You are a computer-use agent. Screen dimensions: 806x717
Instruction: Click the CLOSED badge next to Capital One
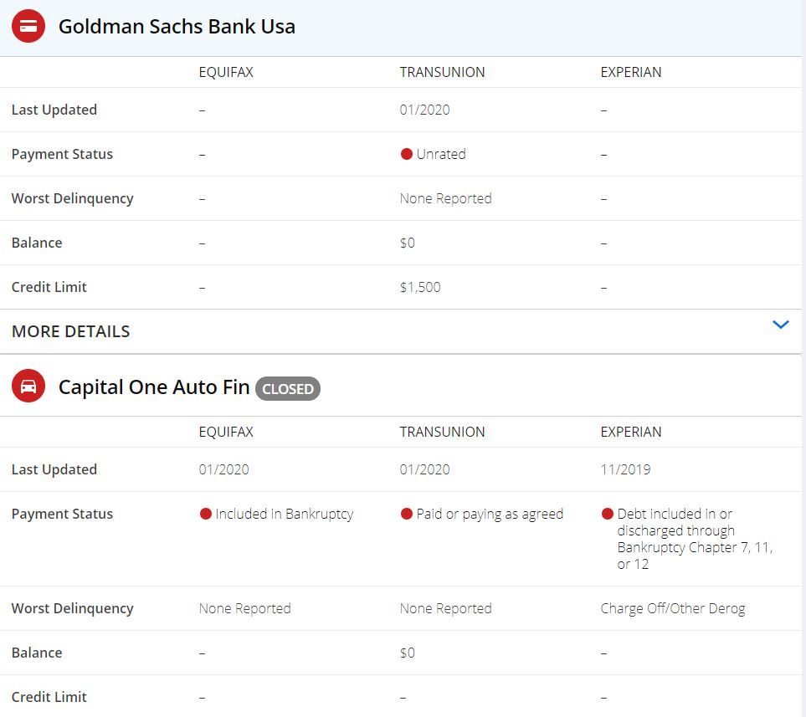[288, 388]
